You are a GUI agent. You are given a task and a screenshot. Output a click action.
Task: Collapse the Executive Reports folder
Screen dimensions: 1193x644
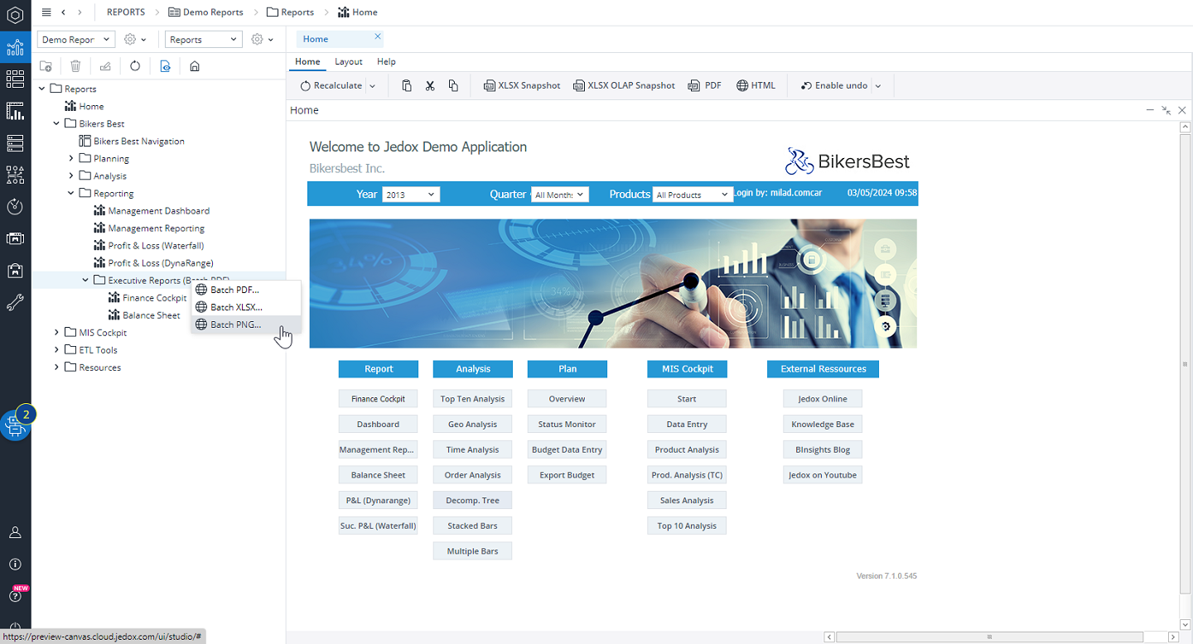point(85,281)
